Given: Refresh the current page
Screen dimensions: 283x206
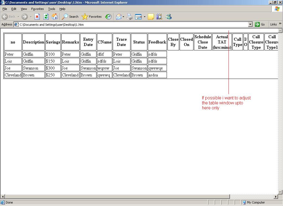Looking at the screenshot, I should 46,17.
